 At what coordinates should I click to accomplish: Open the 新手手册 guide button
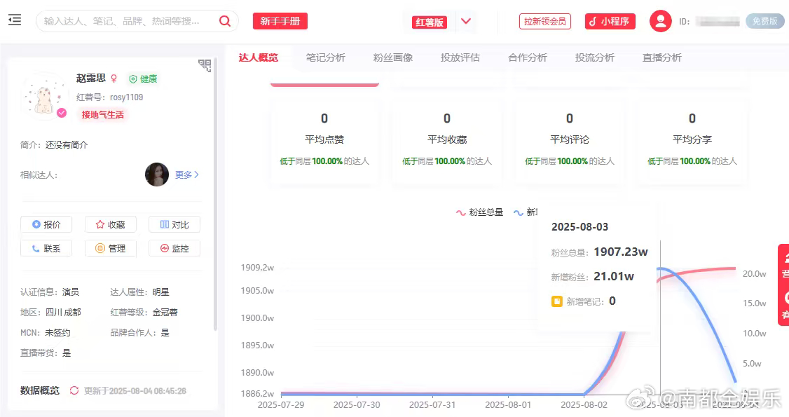click(280, 21)
